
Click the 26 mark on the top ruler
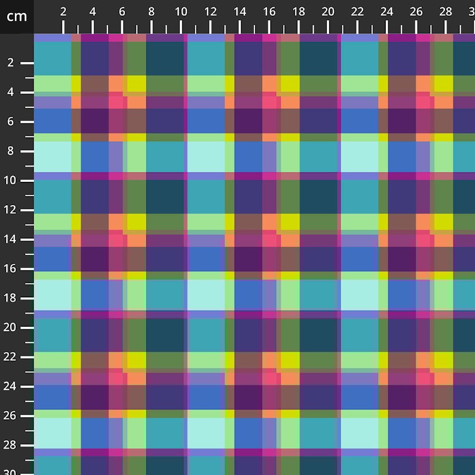coord(417,12)
